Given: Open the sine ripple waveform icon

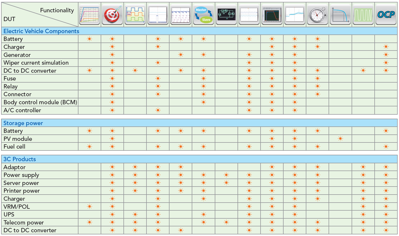Looking at the screenshot, I should tap(249, 15).
